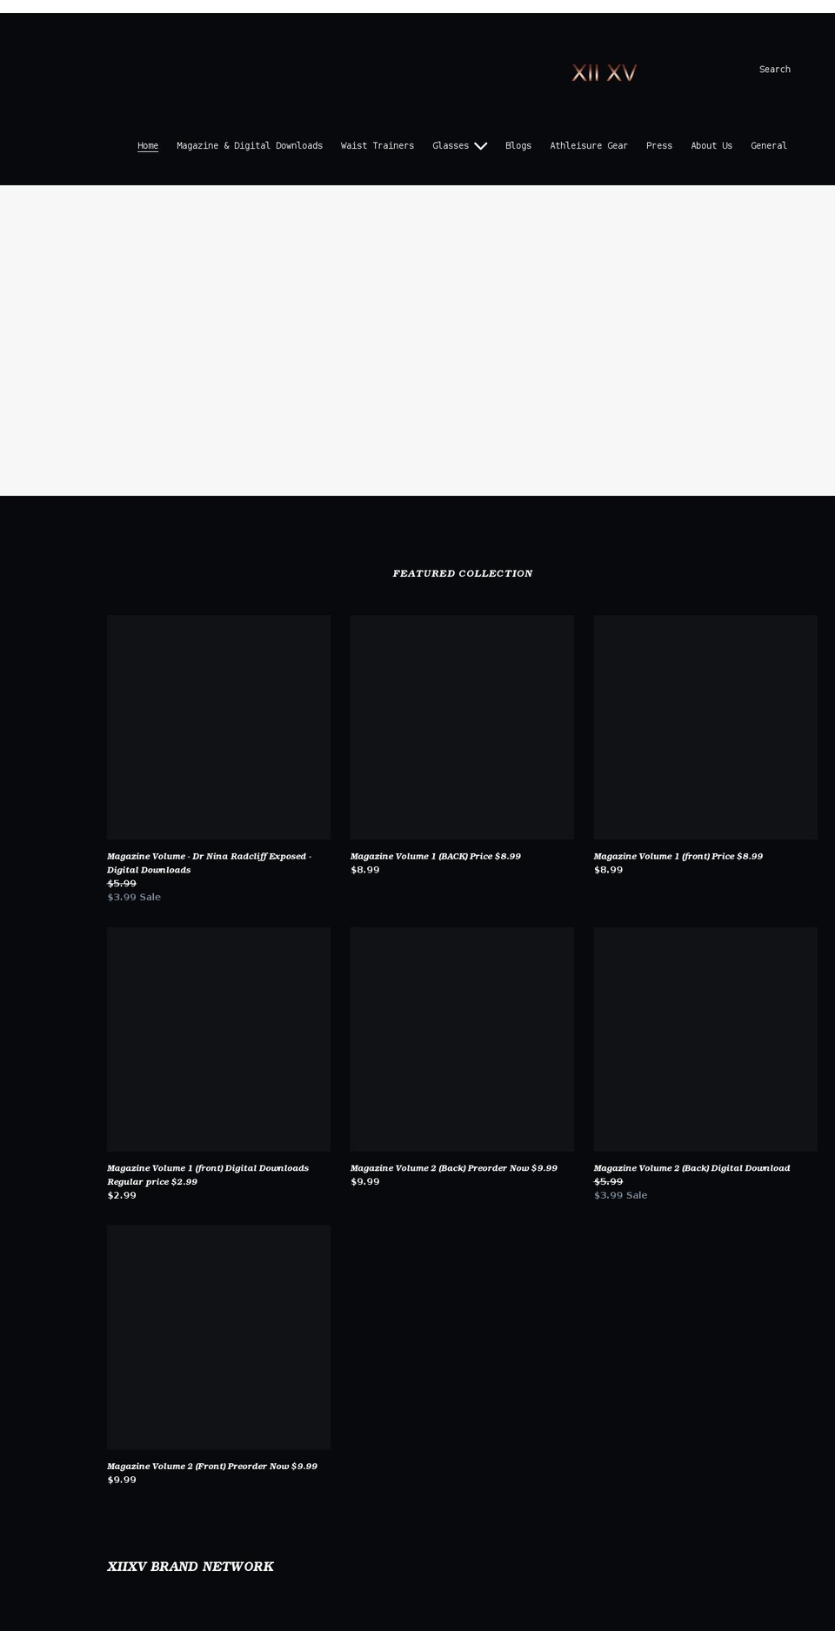This screenshot has height=1631, width=835.
Task: Open Volume 2 (Back) Digital Download thumbnail
Action: (x=705, y=1039)
